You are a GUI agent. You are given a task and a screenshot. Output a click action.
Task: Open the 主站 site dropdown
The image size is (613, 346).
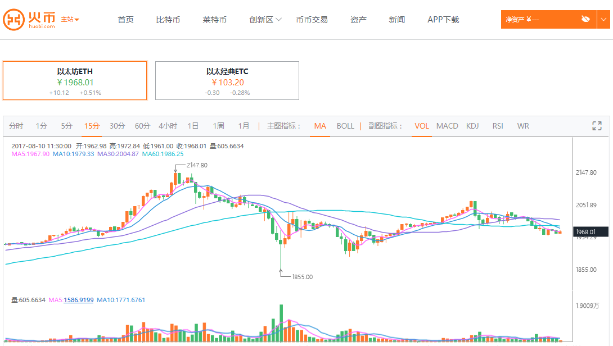(x=70, y=20)
